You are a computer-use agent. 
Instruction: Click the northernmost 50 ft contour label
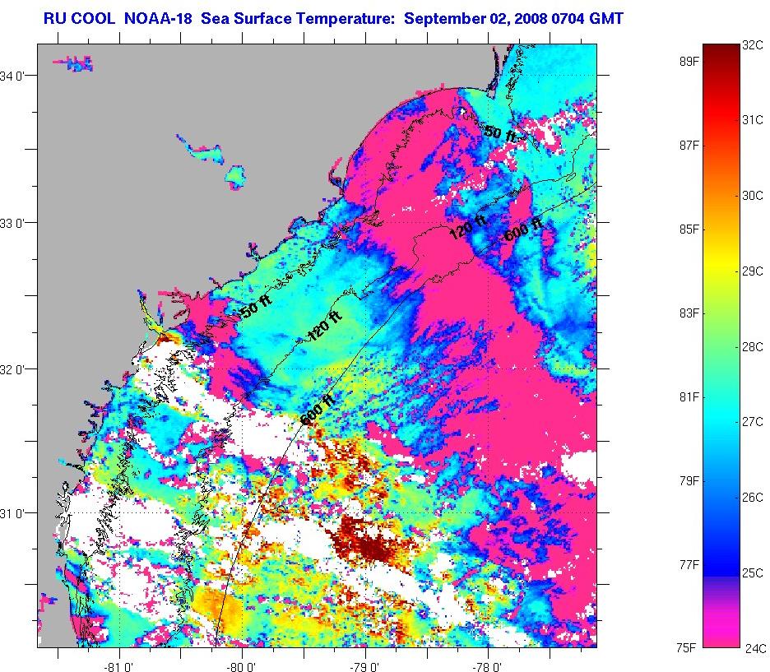[500, 132]
